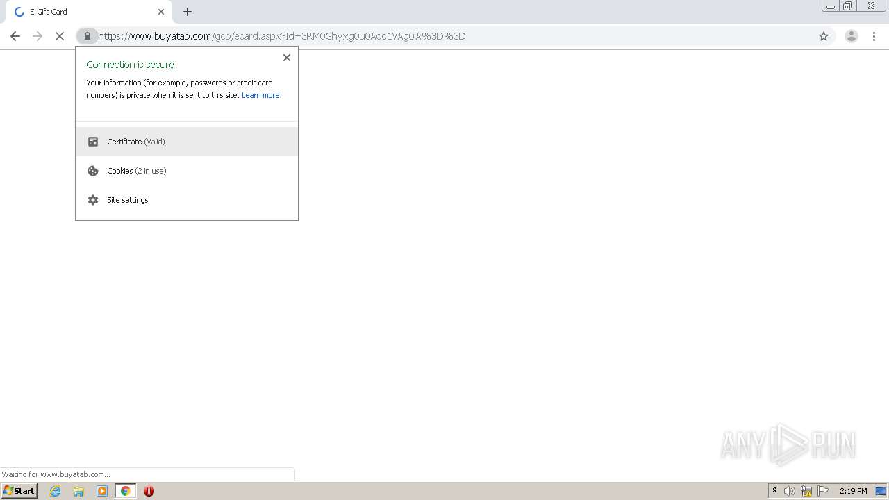Click the Connection is secure heading
This screenshot has width=889, height=500.
click(x=131, y=65)
